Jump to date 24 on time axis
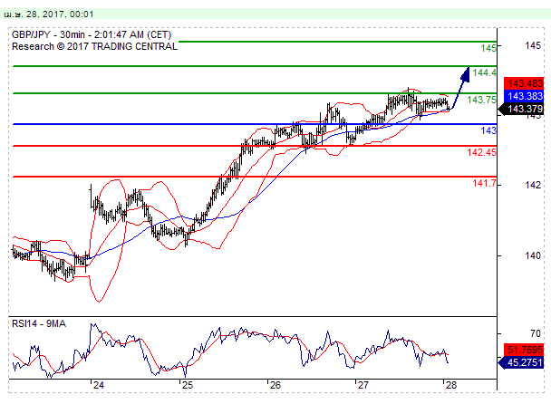The height and width of the screenshot is (404, 551). click(x=98, y=385)
